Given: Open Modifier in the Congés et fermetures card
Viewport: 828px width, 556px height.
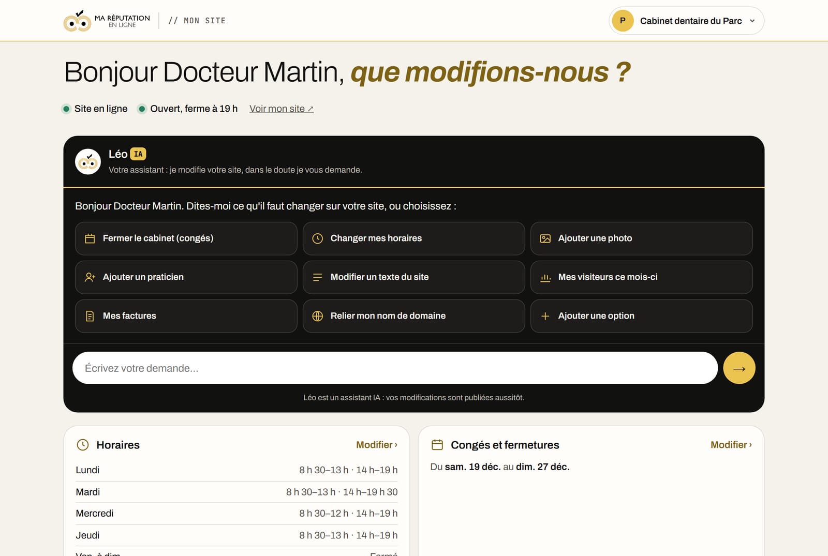Looking at the screenshot, I should (731, 445).
